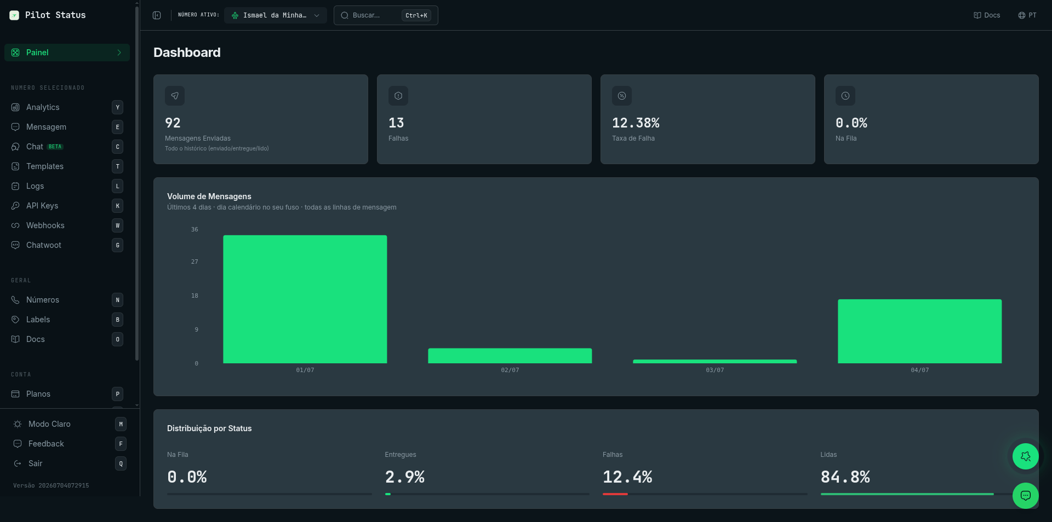Screen dimensions: 1052x522
Task: Click the 04/07 bar in the volume chart
Action: [920, 331]
